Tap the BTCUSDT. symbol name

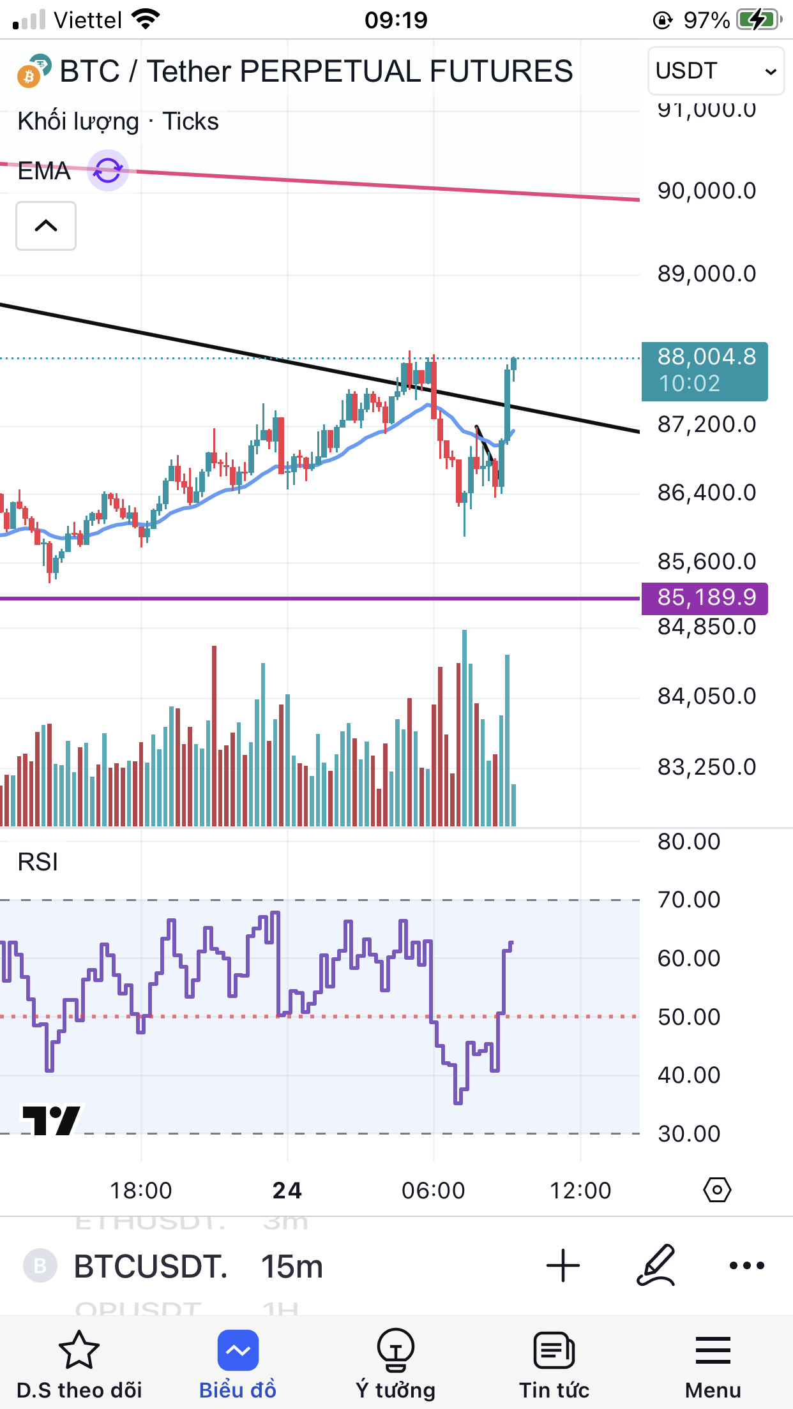(x=151, y=1266)
